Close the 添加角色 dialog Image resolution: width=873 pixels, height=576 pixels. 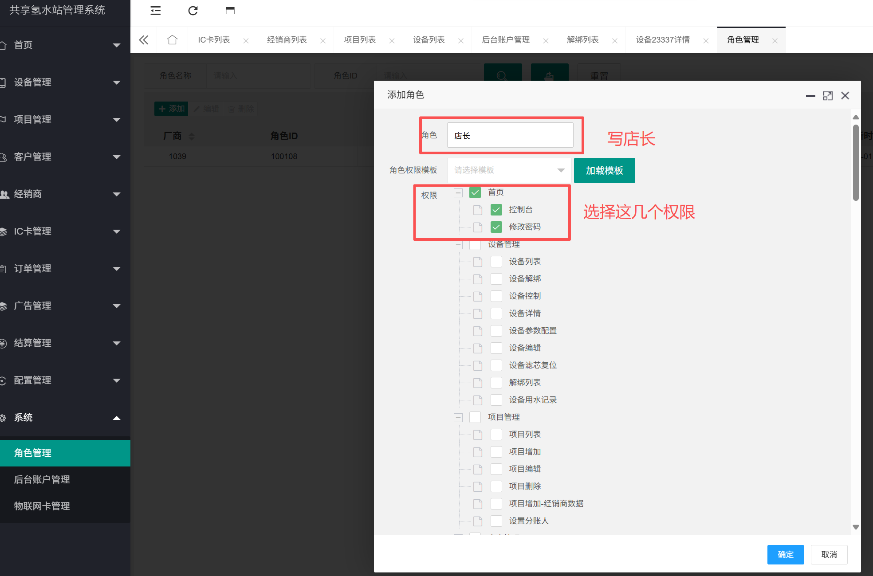(845, 96)
